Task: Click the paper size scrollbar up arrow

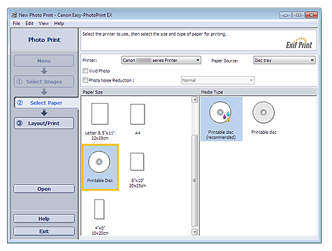Action: [194, 100]
